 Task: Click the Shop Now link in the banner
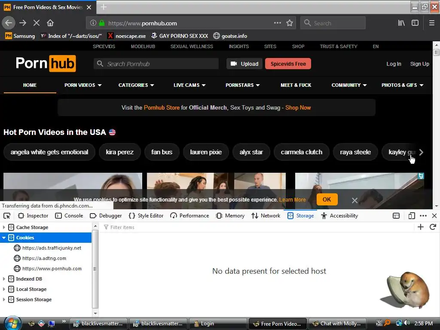(298, 108)
